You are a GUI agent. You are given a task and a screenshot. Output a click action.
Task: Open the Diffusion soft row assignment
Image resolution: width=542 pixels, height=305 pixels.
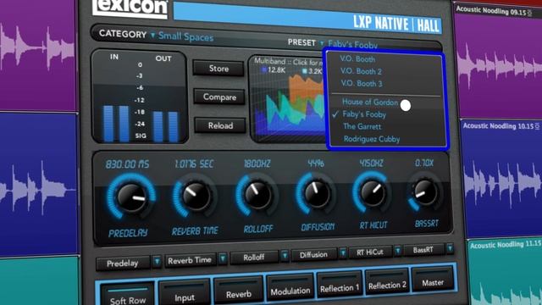[314, 255]
